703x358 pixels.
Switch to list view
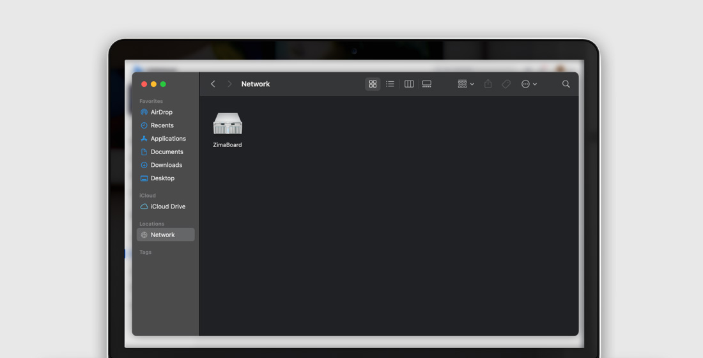point(390,84)
